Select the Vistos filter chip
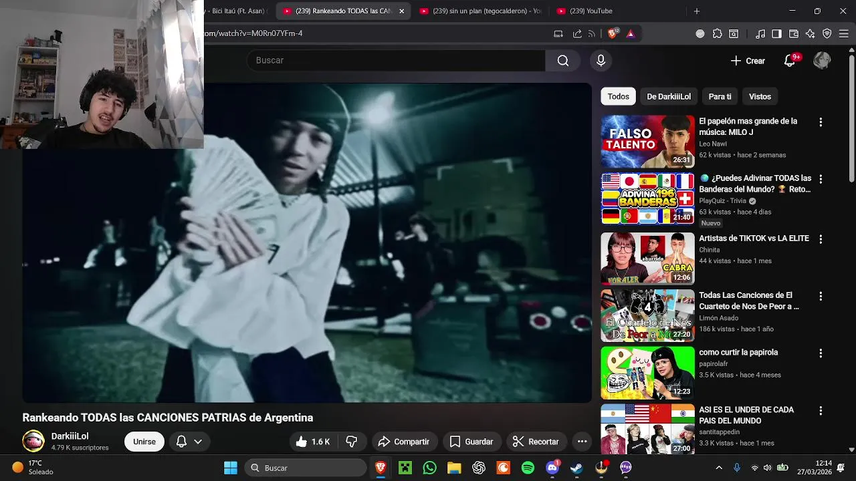 [760, 97]
